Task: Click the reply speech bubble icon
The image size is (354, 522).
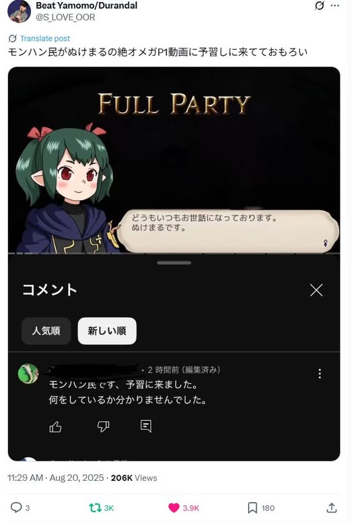Action: click(16, 507)
